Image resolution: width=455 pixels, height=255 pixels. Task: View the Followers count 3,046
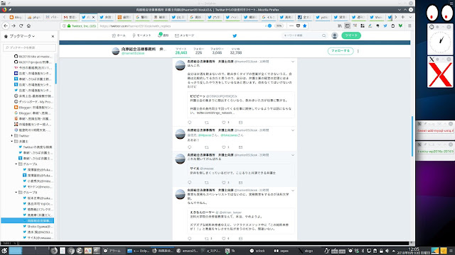coord(217,51)
